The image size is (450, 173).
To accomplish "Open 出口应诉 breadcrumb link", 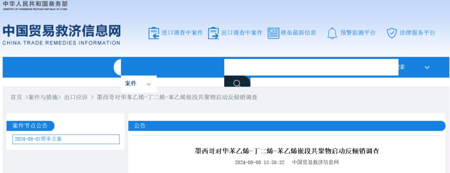I will pyautogui.click(x=76, y=97).
